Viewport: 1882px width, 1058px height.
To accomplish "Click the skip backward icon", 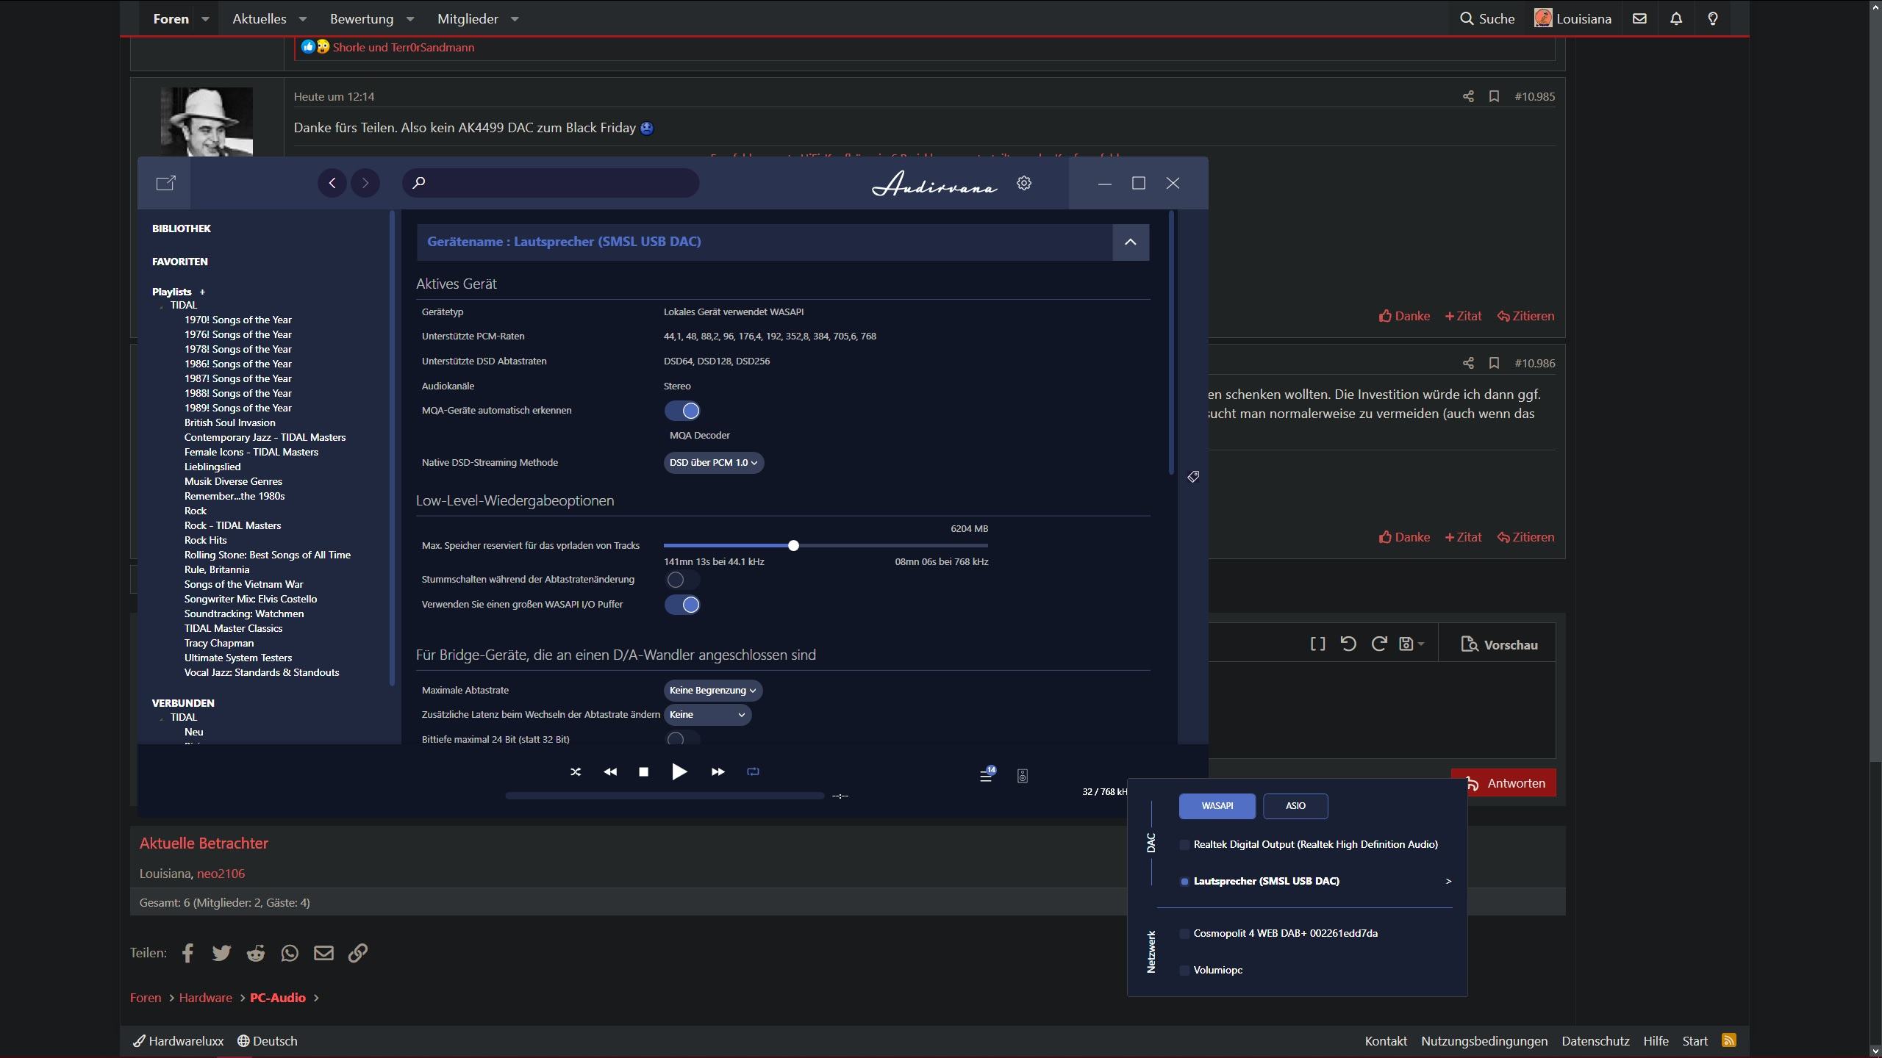I will pyautogui.click(x=609, y=771).
